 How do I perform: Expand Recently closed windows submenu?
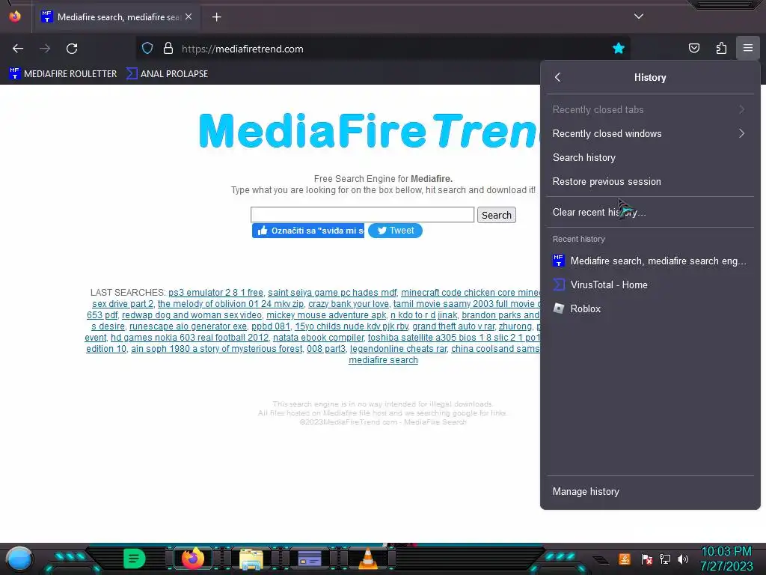click(650, 133)
